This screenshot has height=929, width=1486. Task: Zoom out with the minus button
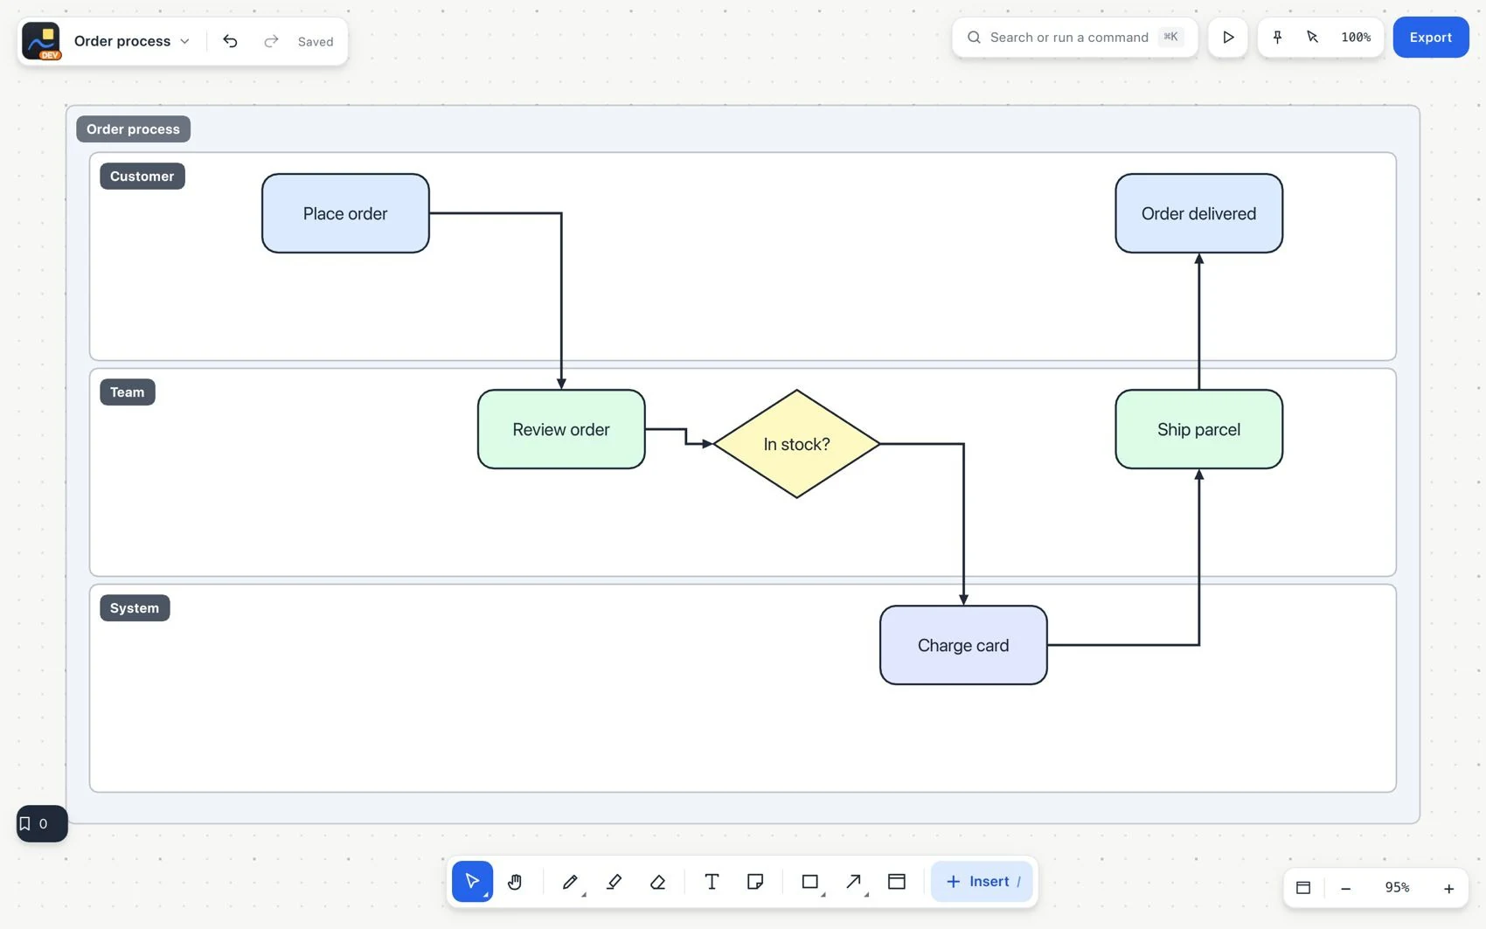pyautogui.click(x=1346, y=888)
